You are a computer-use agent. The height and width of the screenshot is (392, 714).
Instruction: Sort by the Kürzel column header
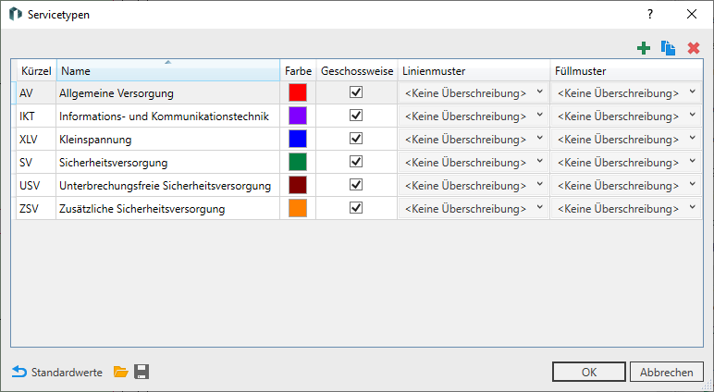36,70
